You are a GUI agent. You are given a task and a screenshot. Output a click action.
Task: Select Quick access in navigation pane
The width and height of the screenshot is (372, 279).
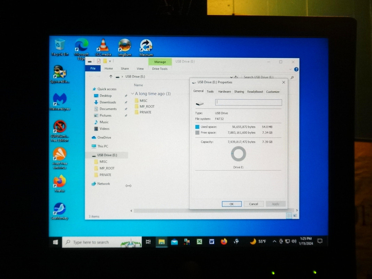[x=105, y=89]
